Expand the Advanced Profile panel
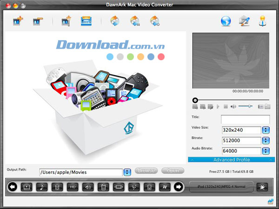 pyautogui.click(x=231, y=159)
